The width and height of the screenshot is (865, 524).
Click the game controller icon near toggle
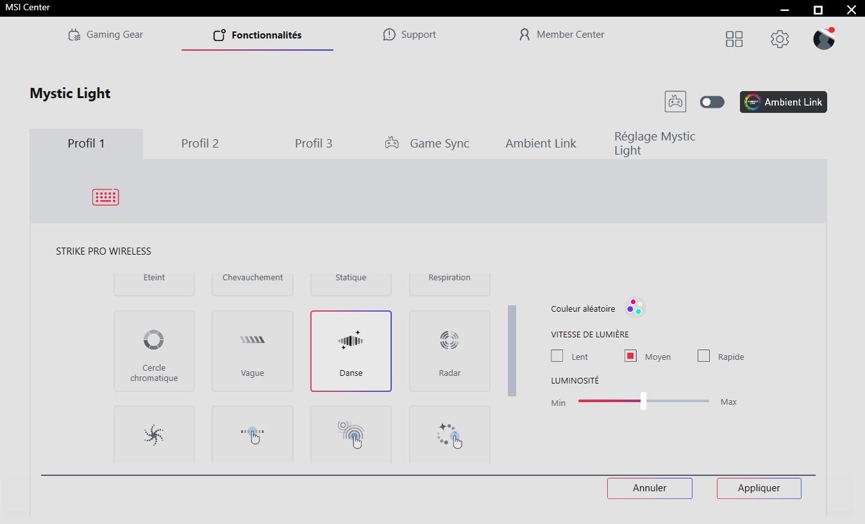[675, 102]
